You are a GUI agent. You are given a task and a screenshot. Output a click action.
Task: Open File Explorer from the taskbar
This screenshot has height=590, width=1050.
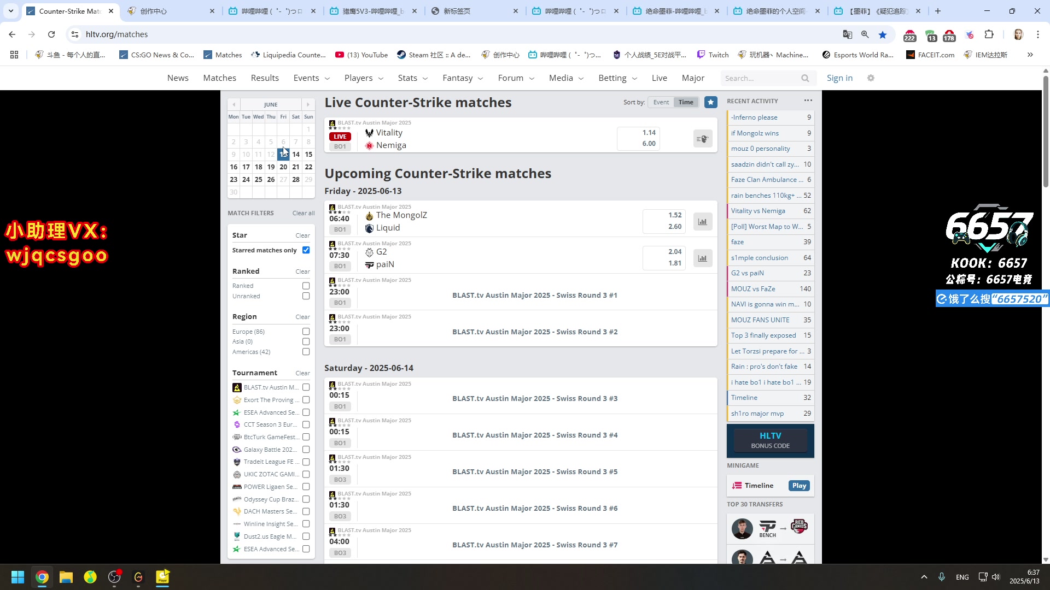point(66,577)
